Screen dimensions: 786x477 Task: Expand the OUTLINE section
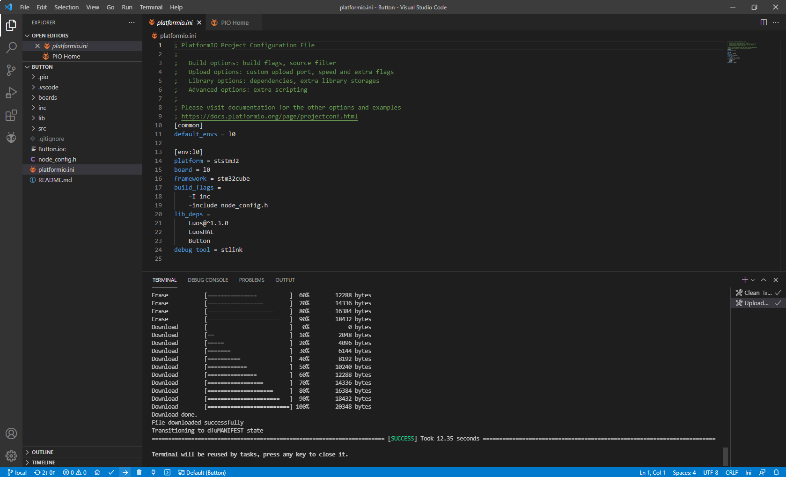43,452
